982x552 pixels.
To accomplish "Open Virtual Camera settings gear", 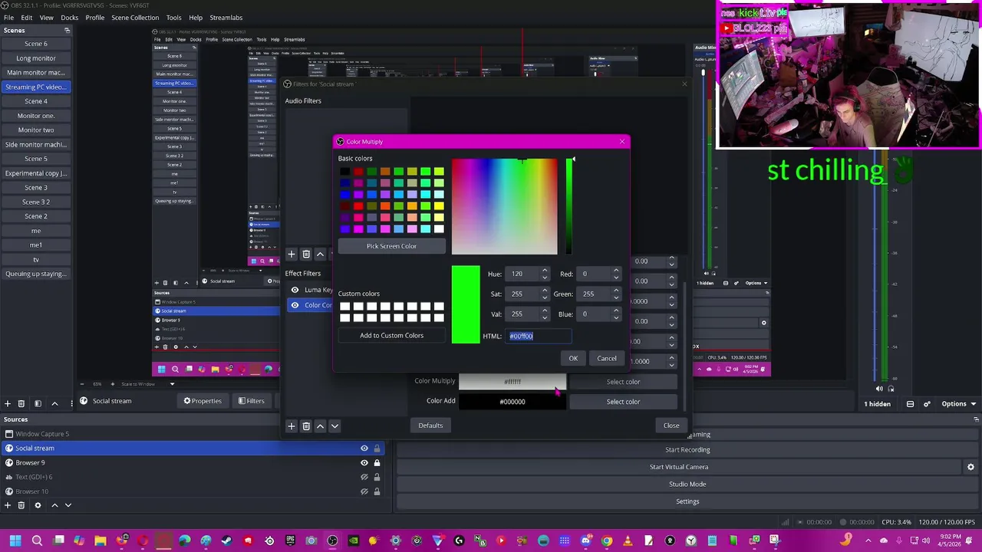I will 970,467.
